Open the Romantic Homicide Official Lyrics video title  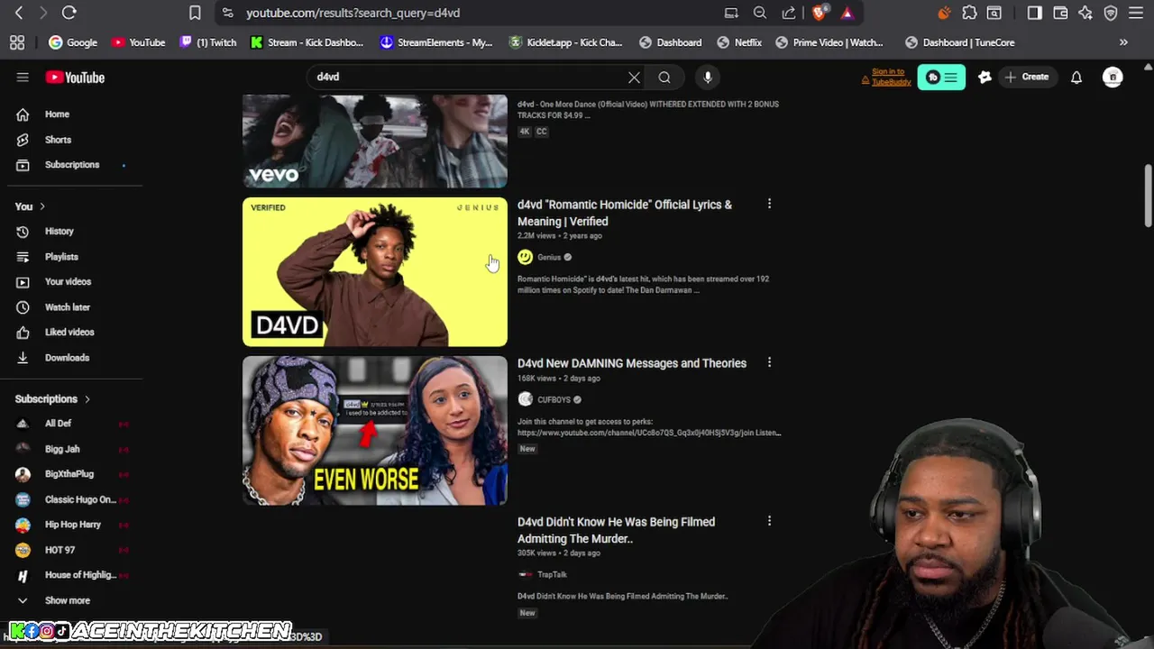click(x=625, y=213)
